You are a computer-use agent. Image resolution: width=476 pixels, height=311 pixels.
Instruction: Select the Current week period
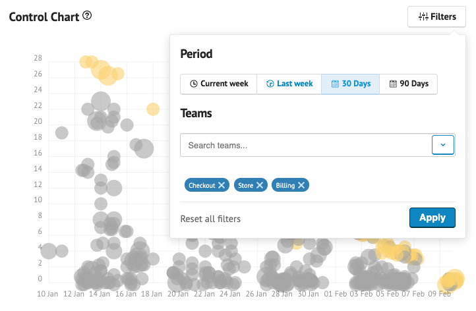point(219,84)
